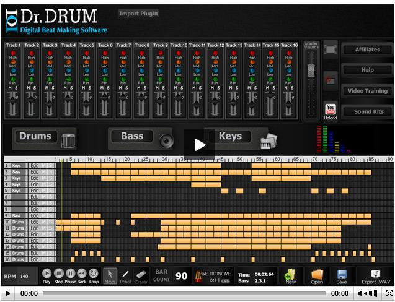Save the project with disk icon
The width and height of the screenshot is (395, 302).
click(x=342, y=277)
